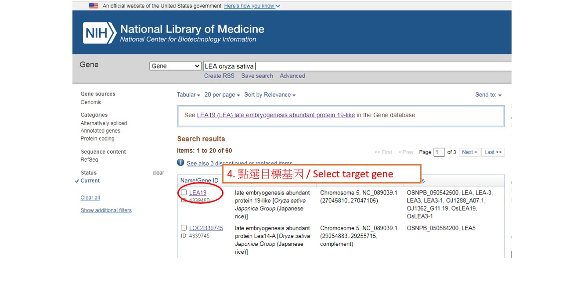Open the LEA19 gene link

click(x=198, y=193)
